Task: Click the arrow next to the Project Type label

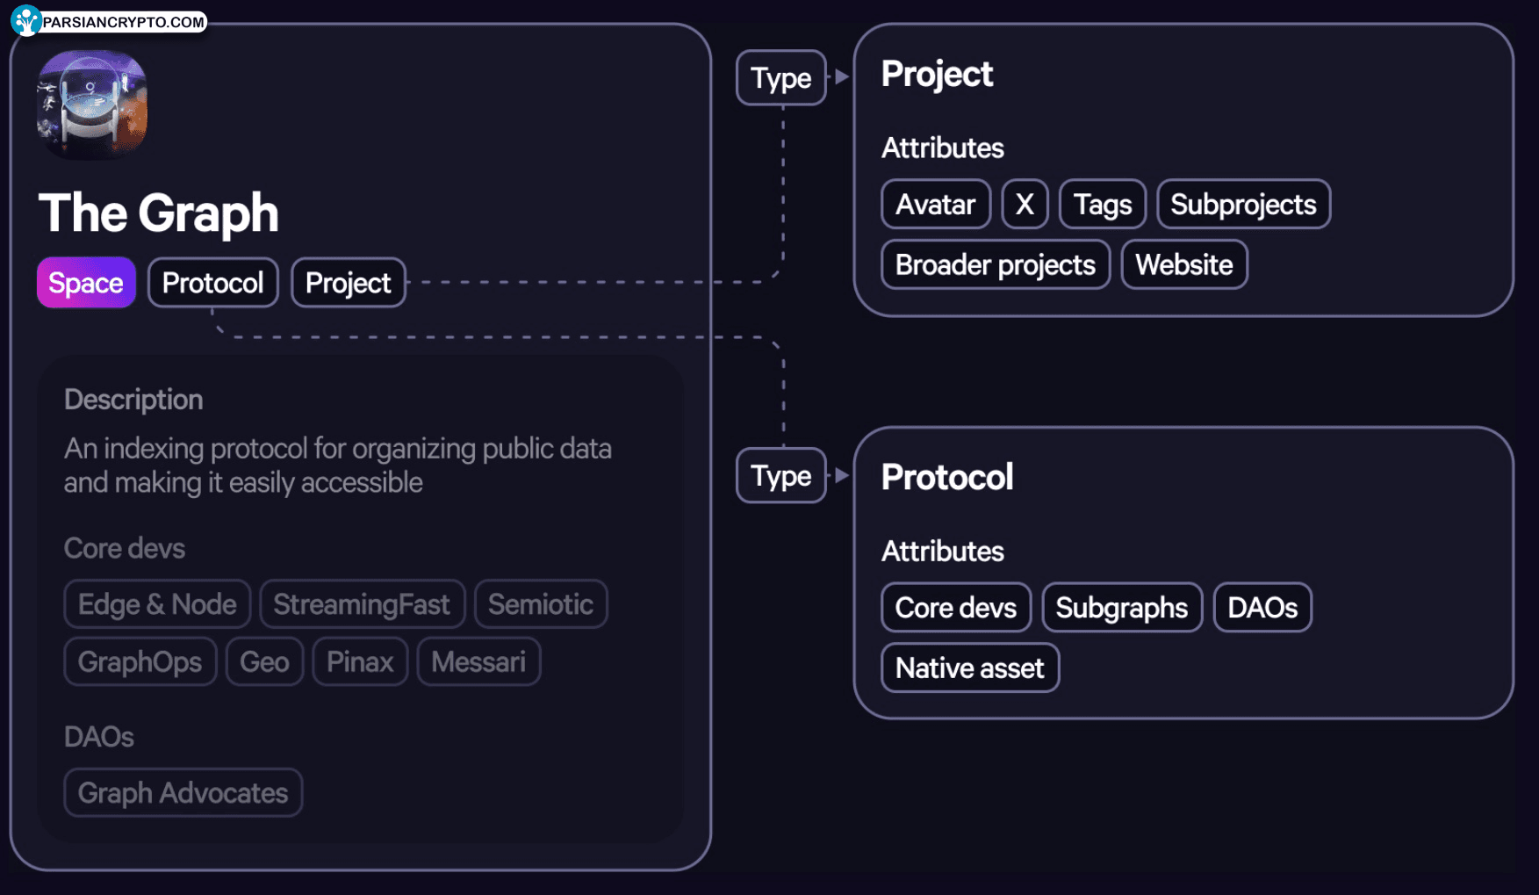Action: (841, 77)
